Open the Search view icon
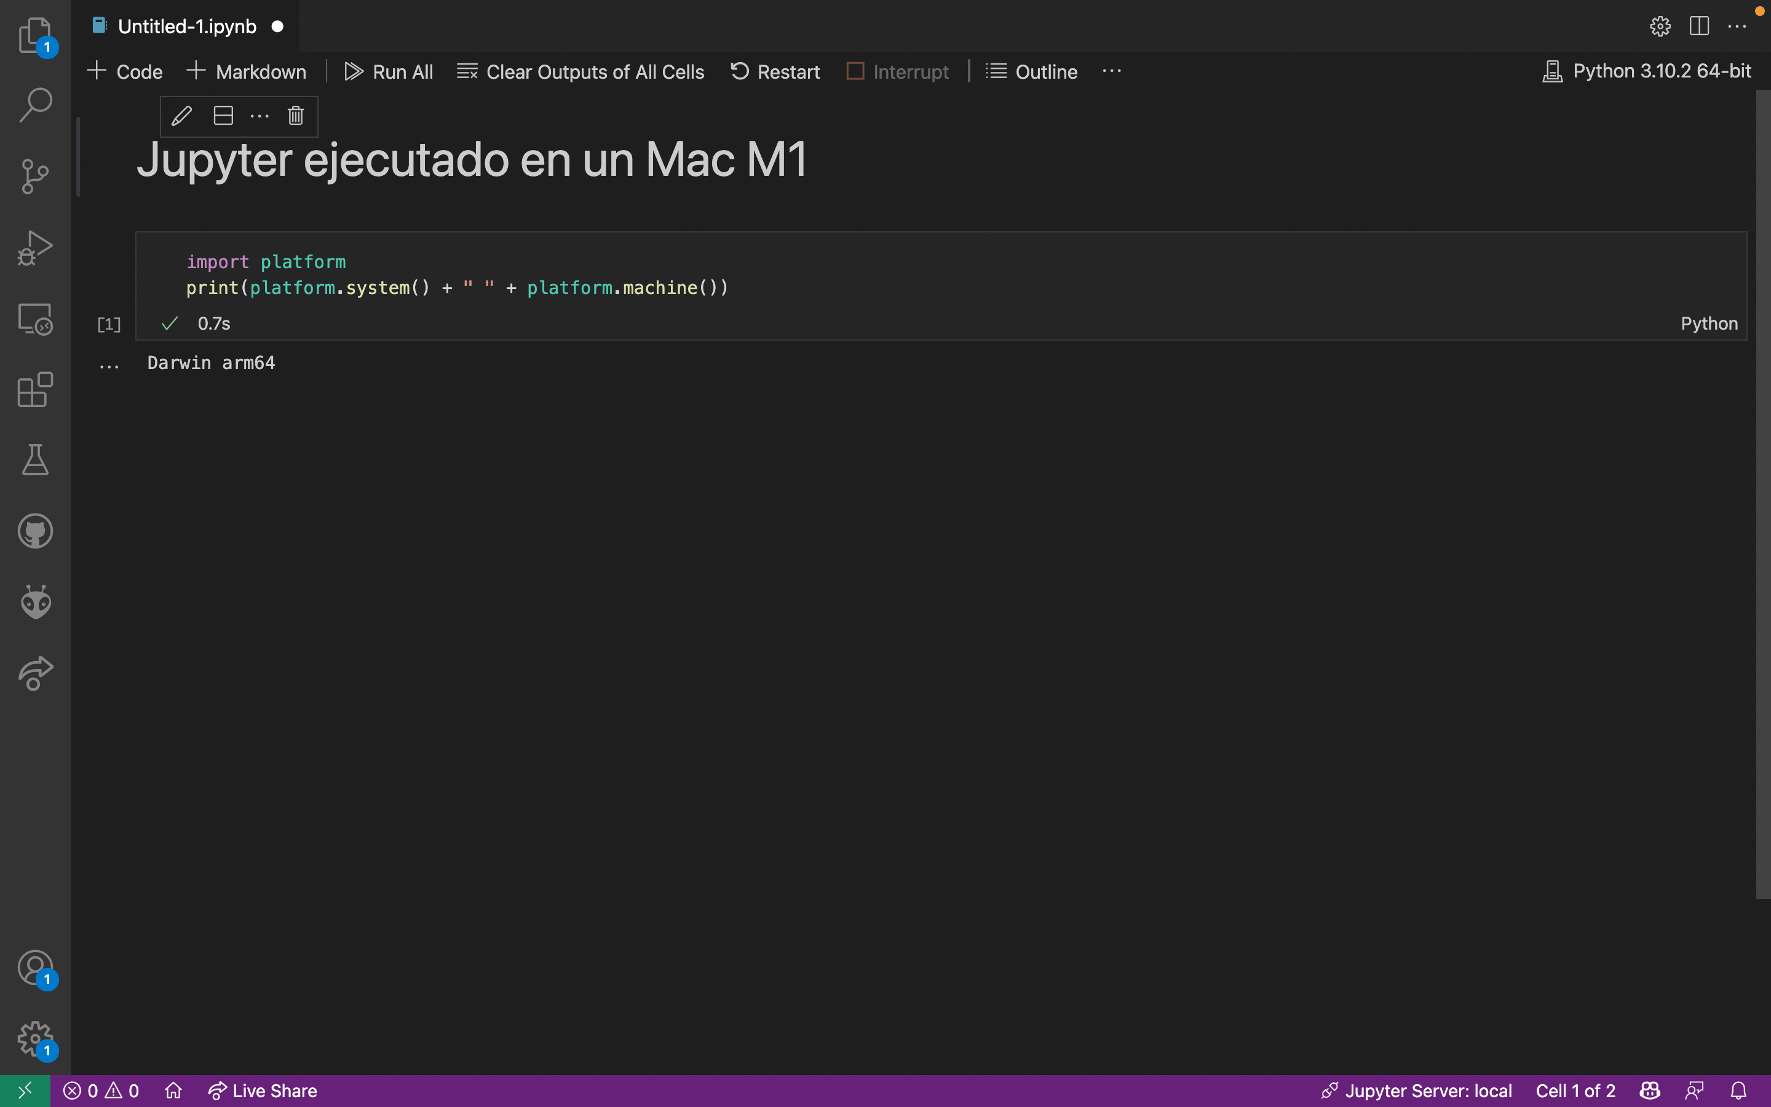 click(34, 105)
